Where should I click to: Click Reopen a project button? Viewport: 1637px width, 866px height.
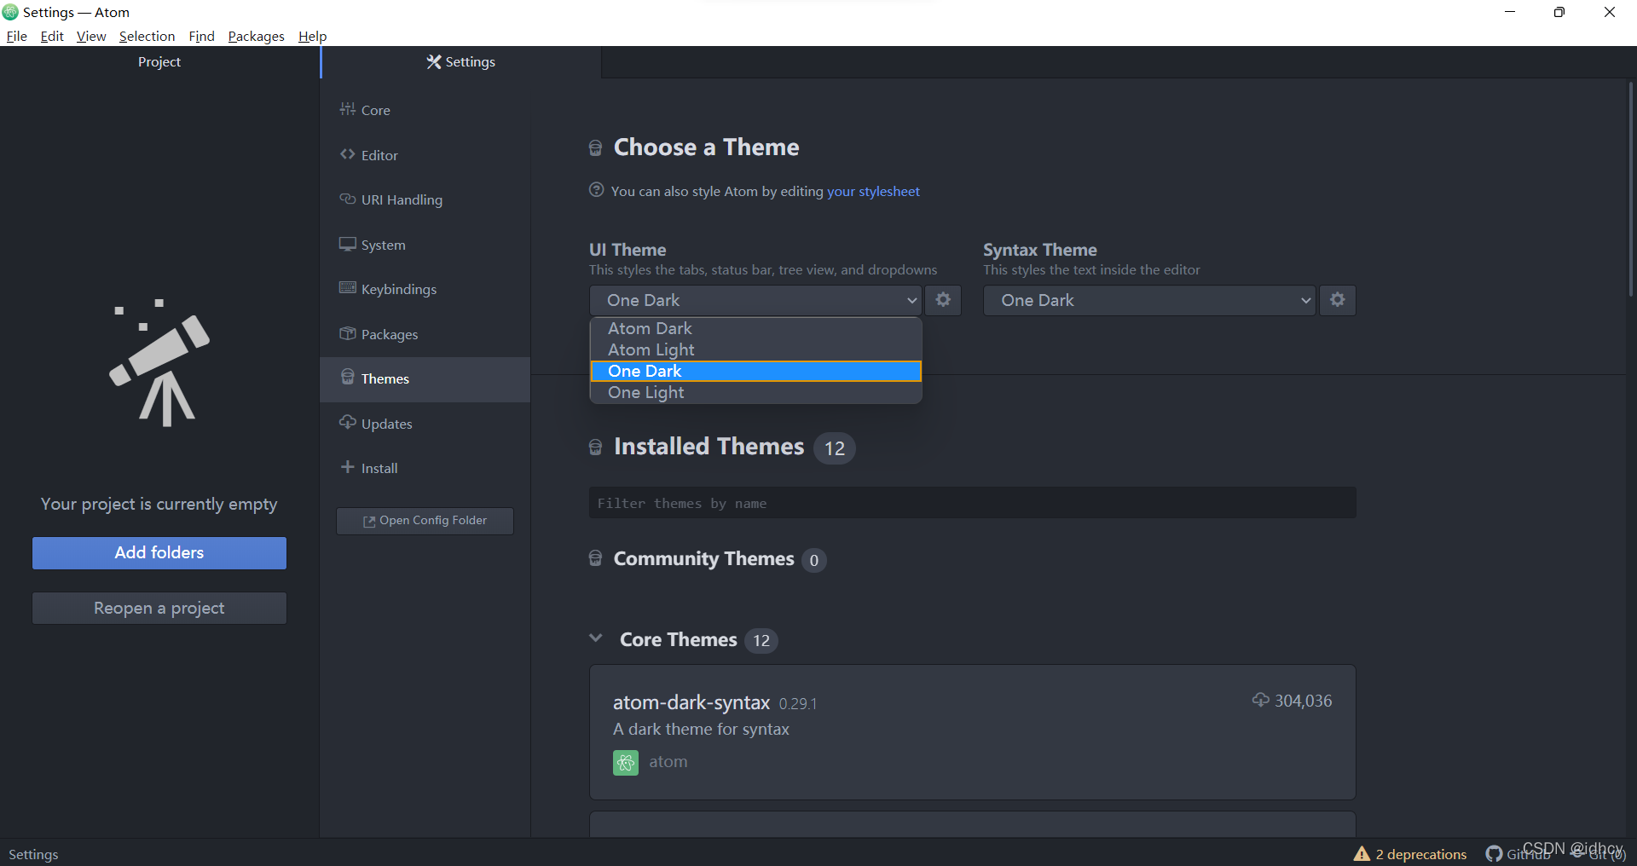(159, 608)
